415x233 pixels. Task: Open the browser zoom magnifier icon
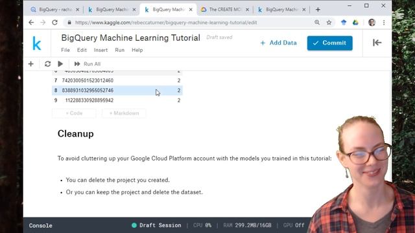tap(317, 23)
